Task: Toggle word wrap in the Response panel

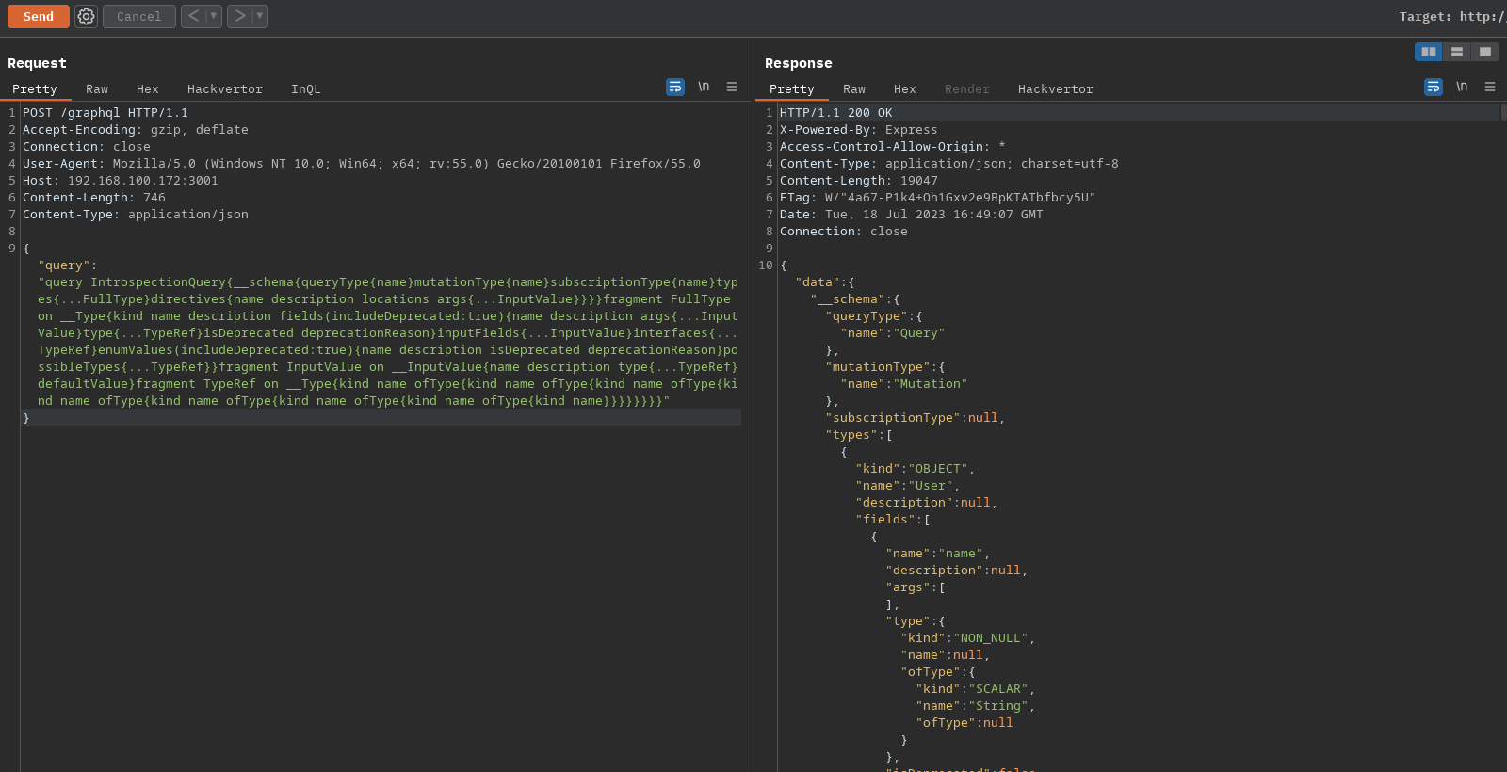Action: pos(1434,87)
